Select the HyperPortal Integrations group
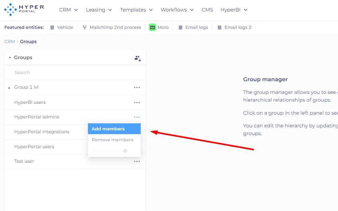The image size is (338, 211). coord(42,132)
